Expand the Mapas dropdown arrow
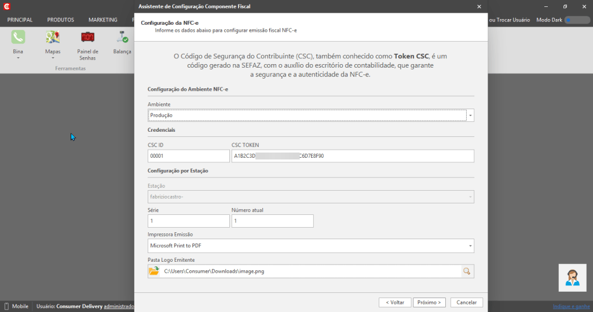The image size is (593, 312). coord(53,58)
